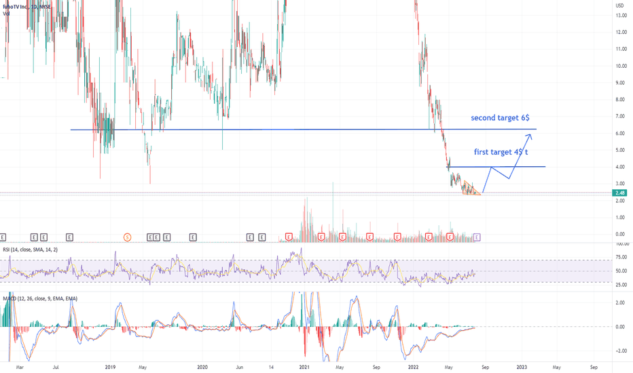Select the horizontal line drawn at 4 dollars
Viewport: 633px width, 373px height.
(496, 167)
